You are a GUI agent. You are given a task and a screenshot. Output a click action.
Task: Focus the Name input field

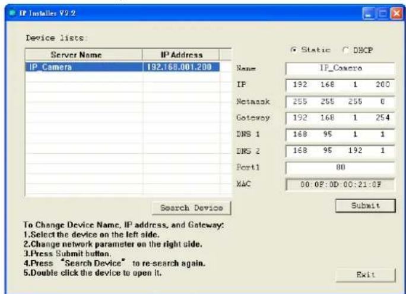(340, 68)
